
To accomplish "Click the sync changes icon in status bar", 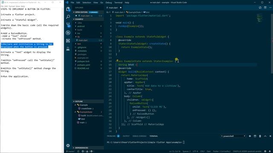I will (78, 151).
